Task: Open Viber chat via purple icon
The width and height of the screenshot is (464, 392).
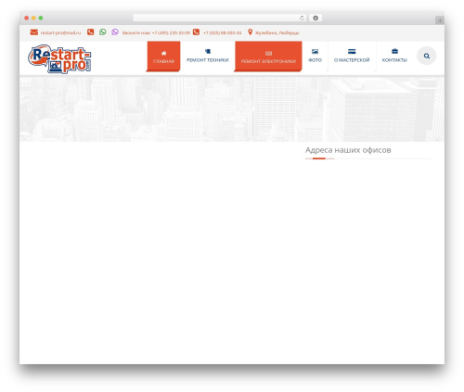Action: (115, 32)
